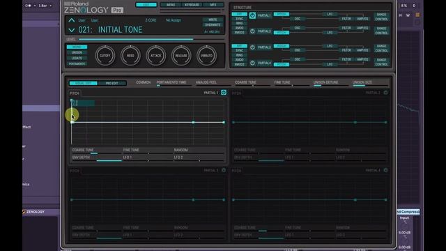Adjust Partial 1 Env Depth slider
This screenshot has height=251, width=446.
97,161
